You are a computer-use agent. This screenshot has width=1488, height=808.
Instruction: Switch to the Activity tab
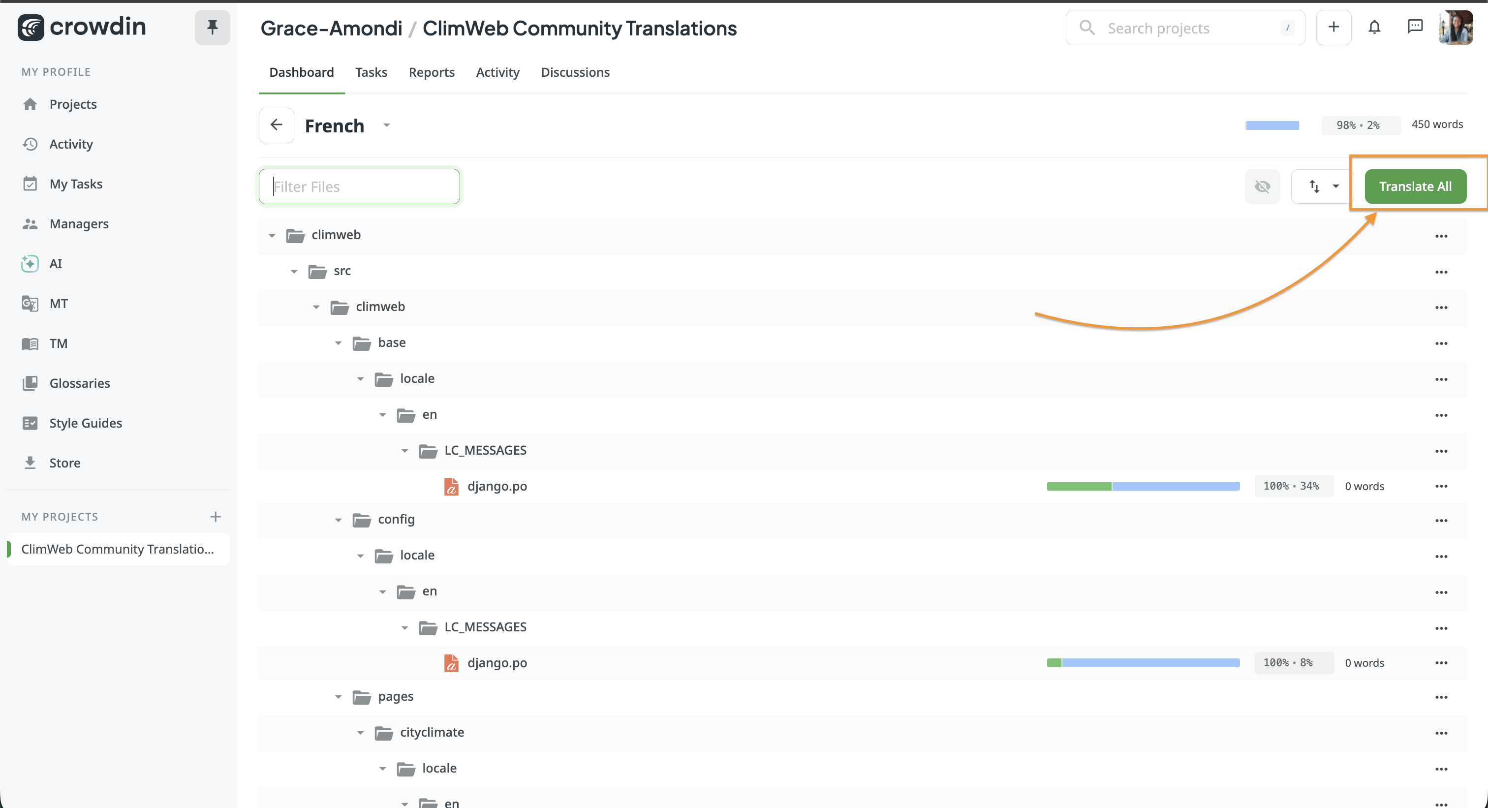pyautogui.click(x=498, y=72)
